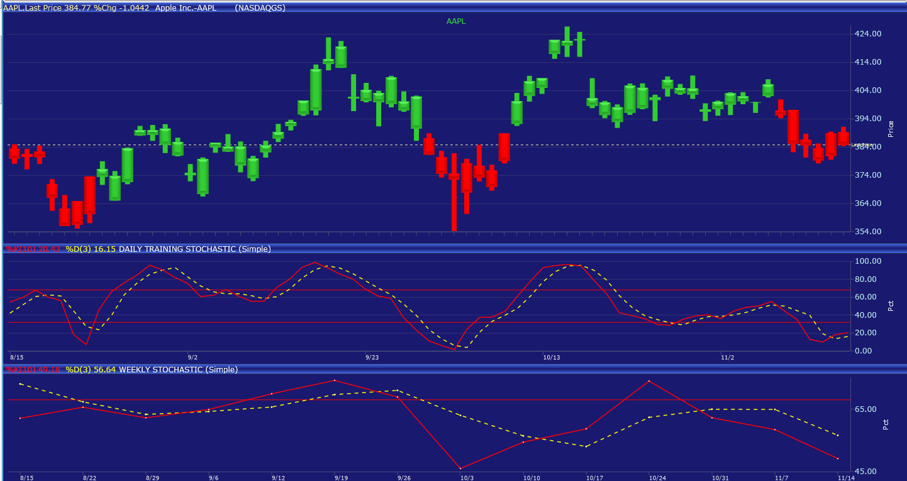
Task: Select the "(NASDAQGS)" exchange label
Action: tap(259, 9)
